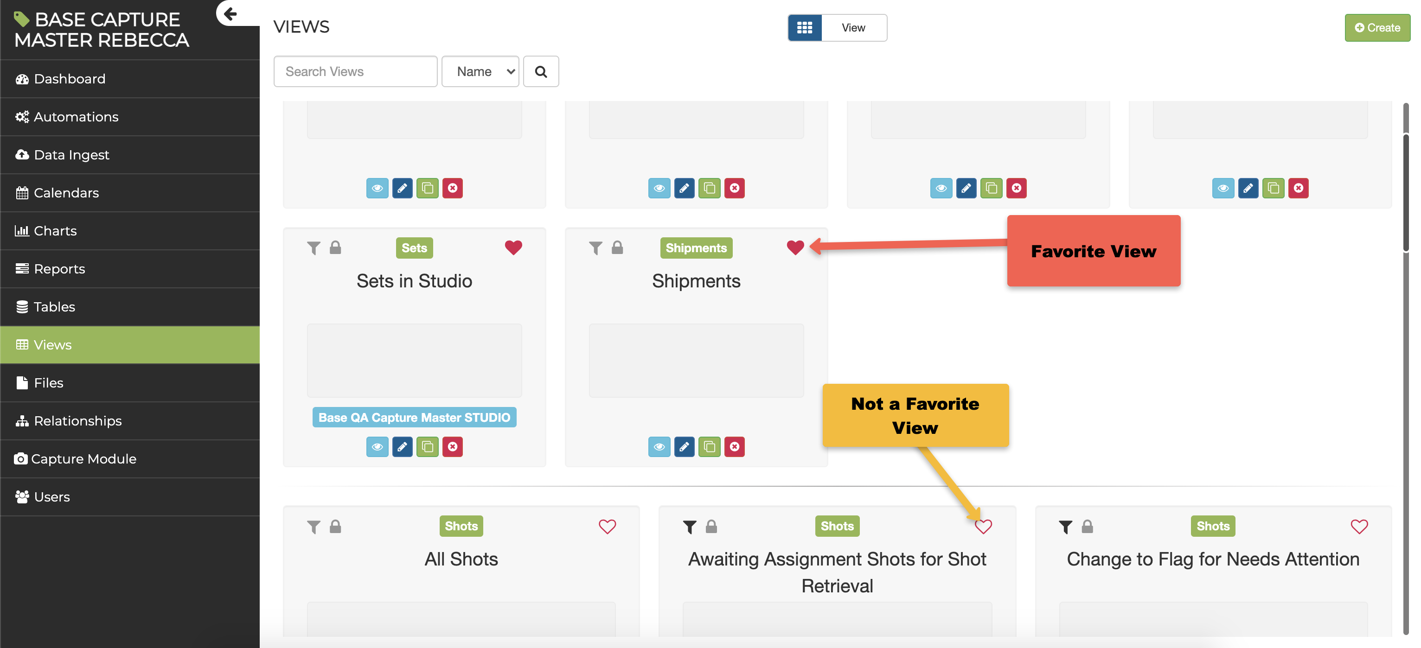1421x648 pixels.
Task: Click the edit pencil on Shipments card
Action: point(684,447)
